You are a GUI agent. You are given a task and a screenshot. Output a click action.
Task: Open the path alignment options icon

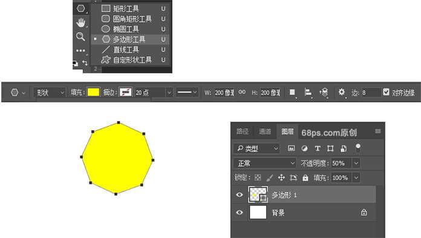[x=308, y=92]
